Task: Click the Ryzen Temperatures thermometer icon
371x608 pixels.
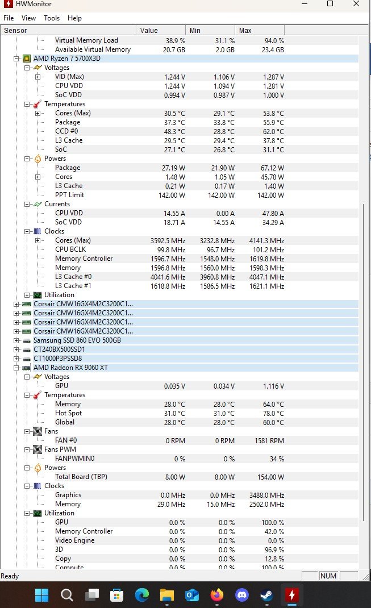Action: point(37,104)
